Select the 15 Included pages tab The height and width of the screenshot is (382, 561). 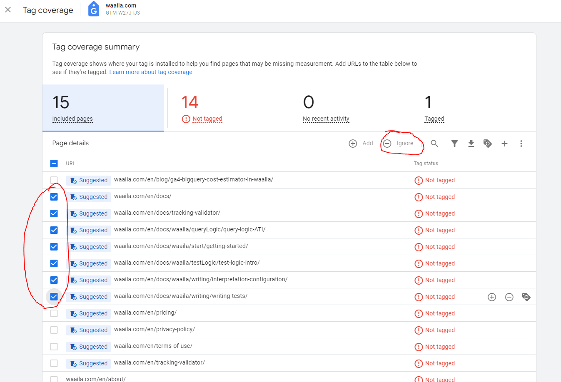click(x=103, y=108)
